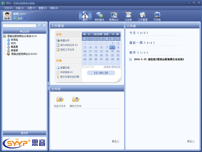
Task: Open the 发送文件夹 send folder
Action: point(60,102)
